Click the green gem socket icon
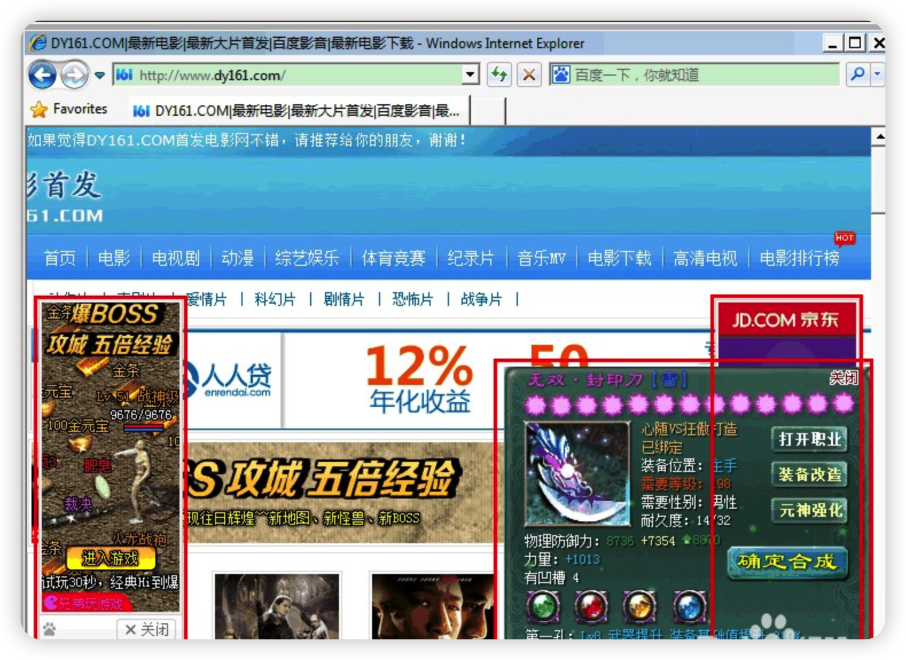 [542, 606]
